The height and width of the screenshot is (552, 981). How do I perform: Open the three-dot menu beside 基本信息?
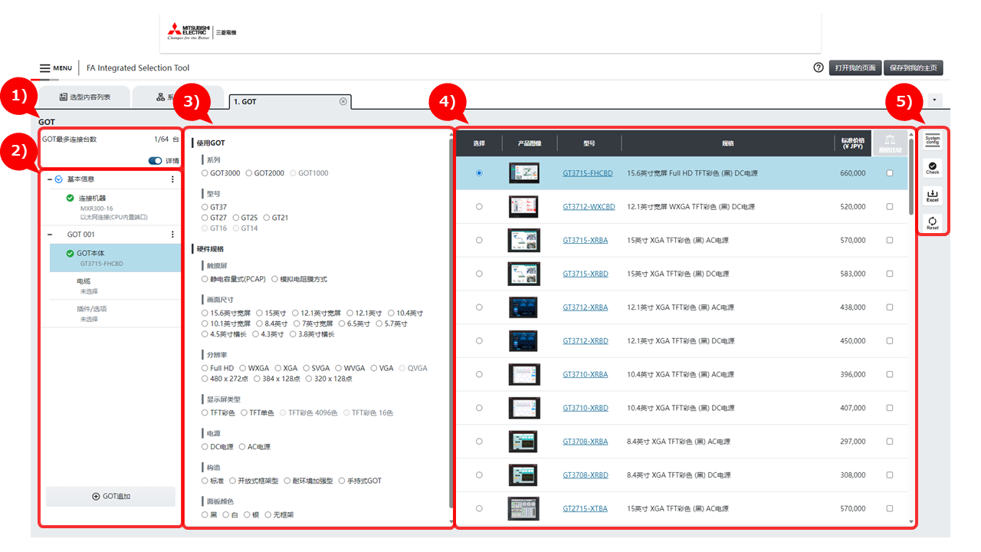coord(172,179)
